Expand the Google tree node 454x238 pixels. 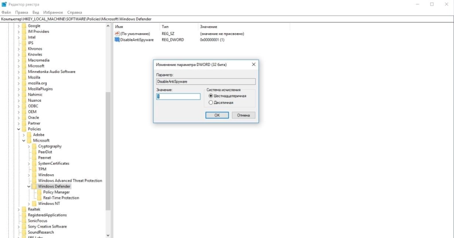[19, 26]
